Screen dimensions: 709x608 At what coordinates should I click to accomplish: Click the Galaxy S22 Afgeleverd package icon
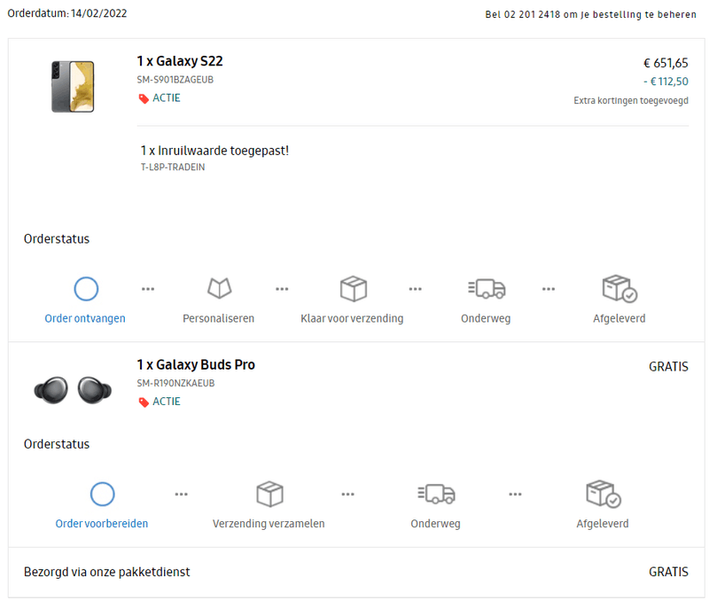(619, 288)
